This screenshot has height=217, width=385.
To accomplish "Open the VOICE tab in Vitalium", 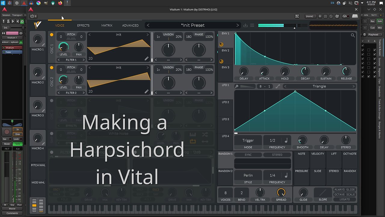I will [x=60, y=25].
